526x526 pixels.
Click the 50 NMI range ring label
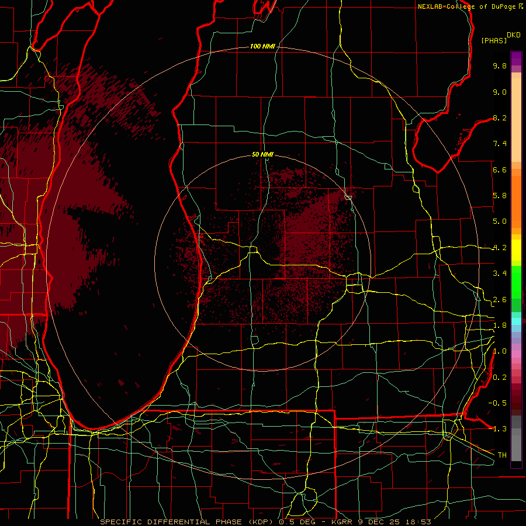click(262, 154)
